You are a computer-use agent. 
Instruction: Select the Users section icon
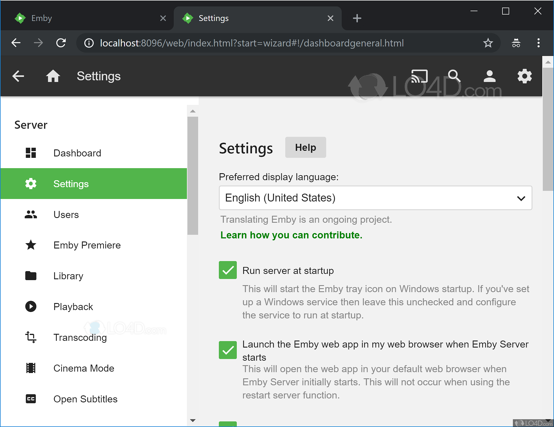coord(31,214)
